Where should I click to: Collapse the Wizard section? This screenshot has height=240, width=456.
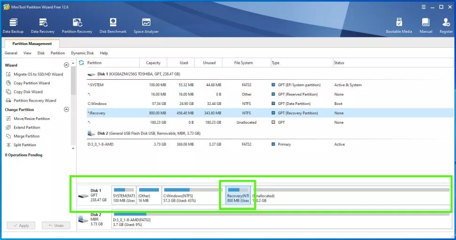[x=66, y=65]
